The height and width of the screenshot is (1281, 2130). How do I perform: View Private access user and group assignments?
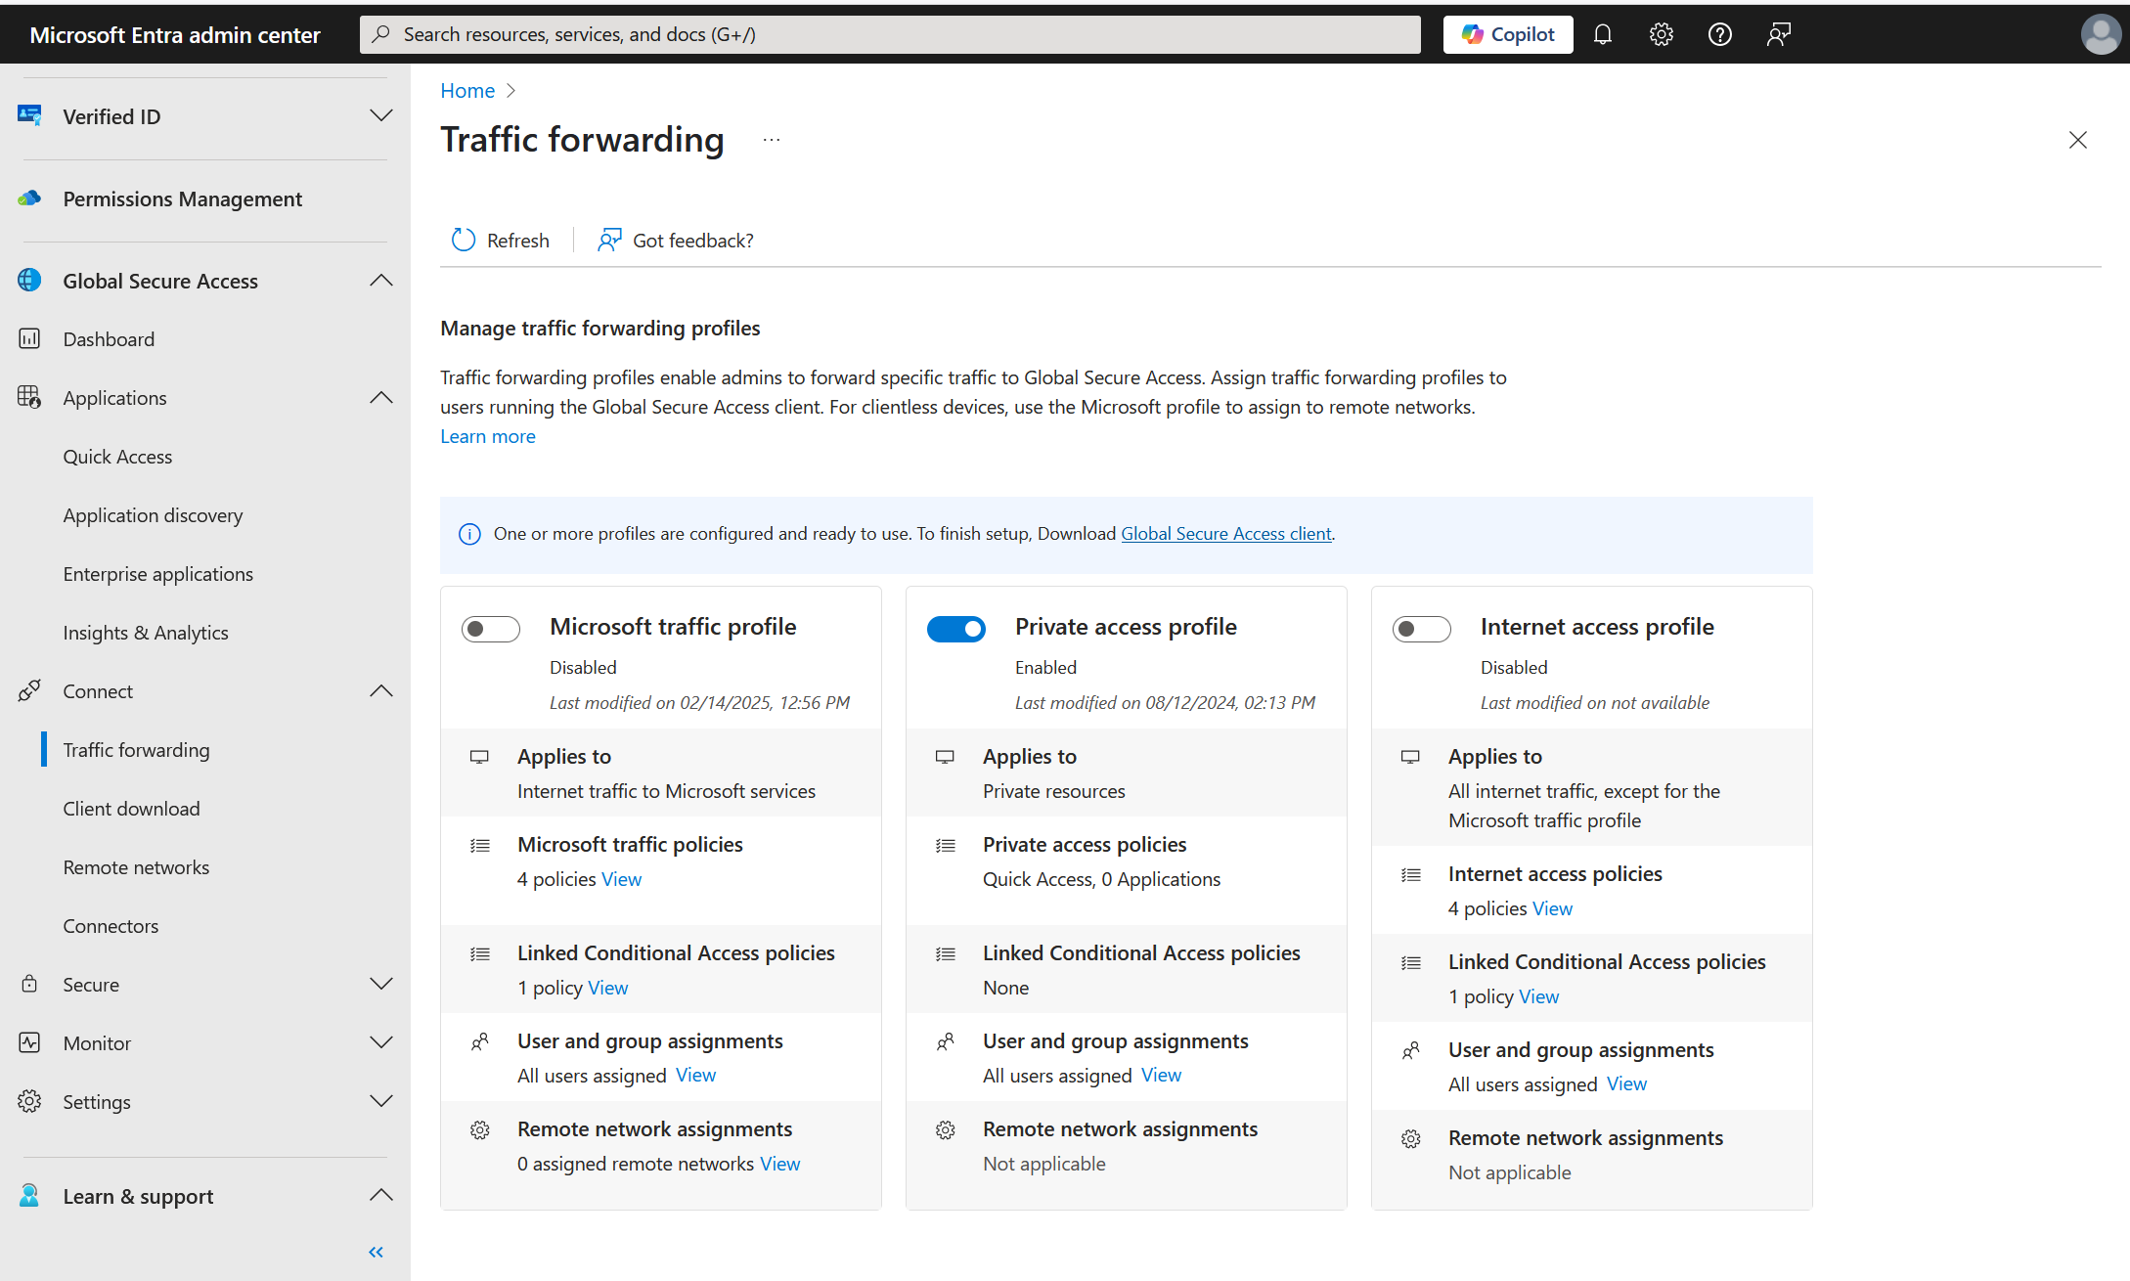tap(1161, 1075)
